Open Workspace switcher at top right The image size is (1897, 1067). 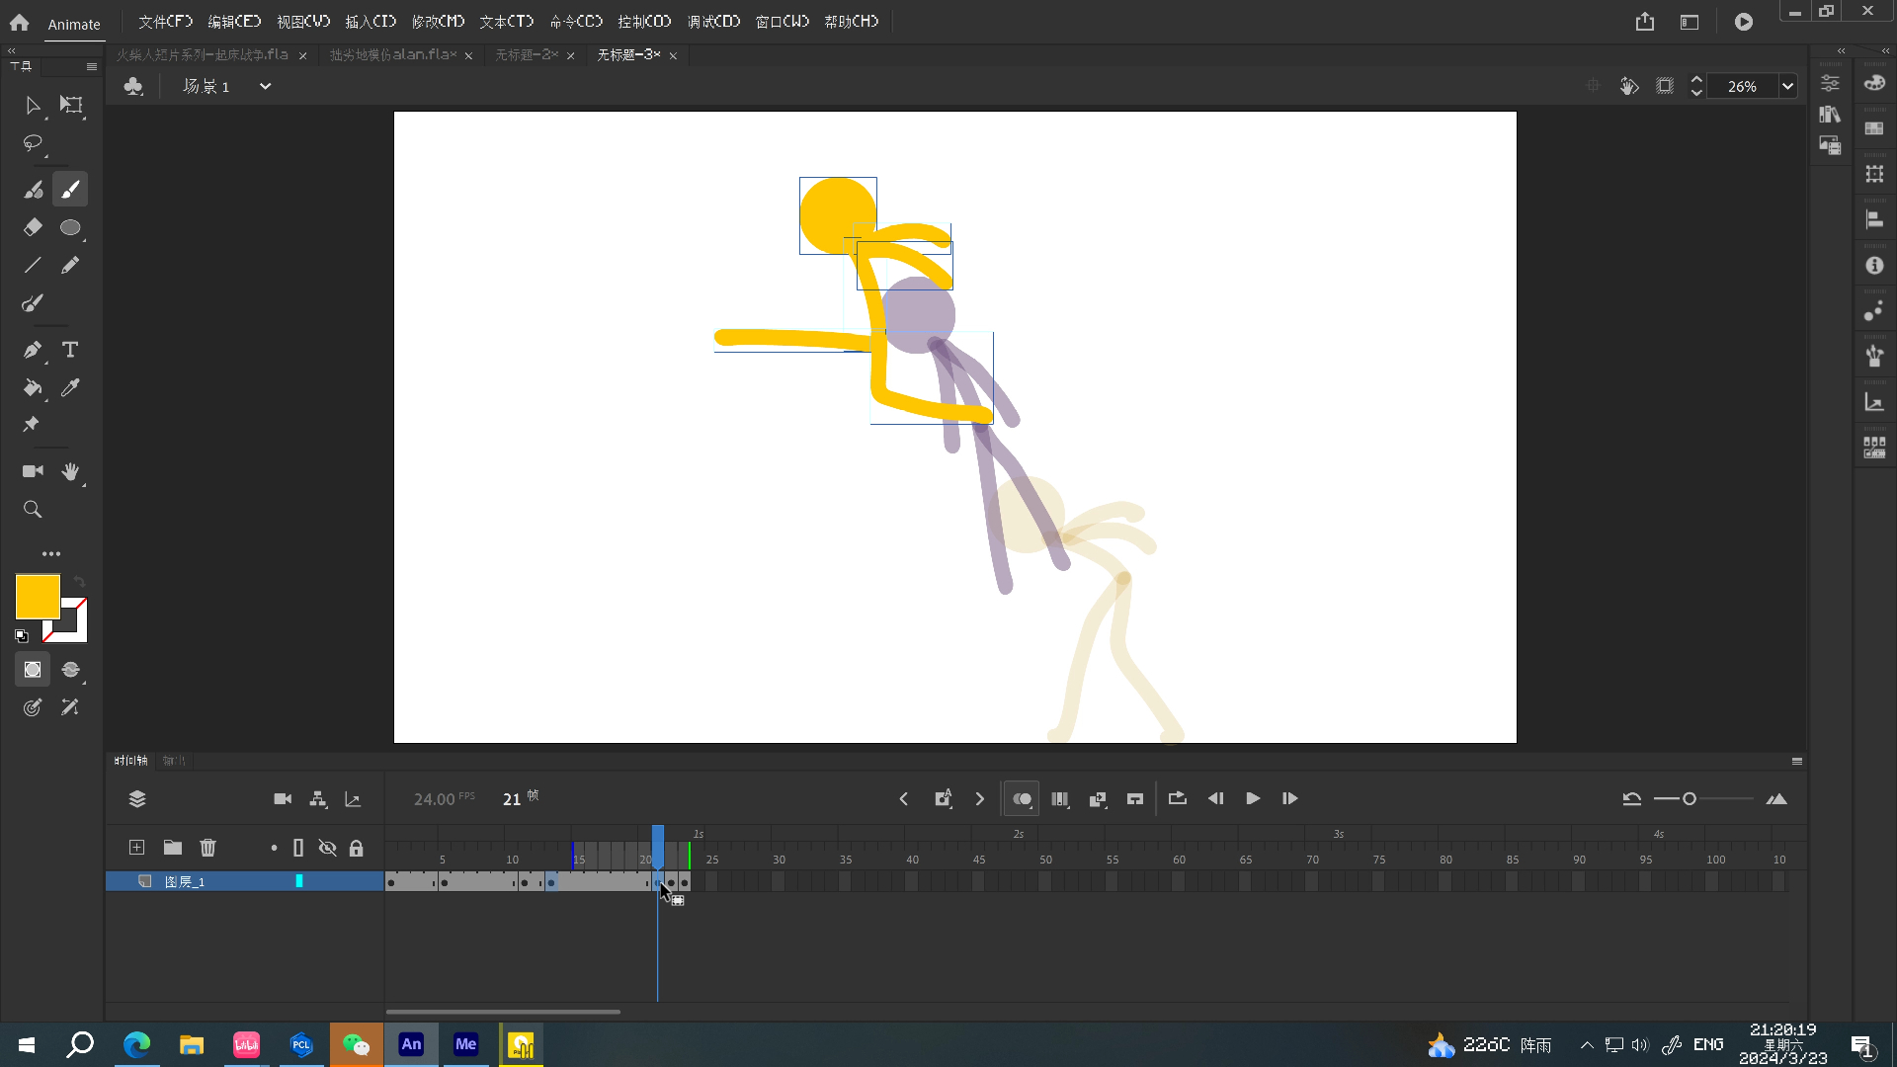(1690, 22)
